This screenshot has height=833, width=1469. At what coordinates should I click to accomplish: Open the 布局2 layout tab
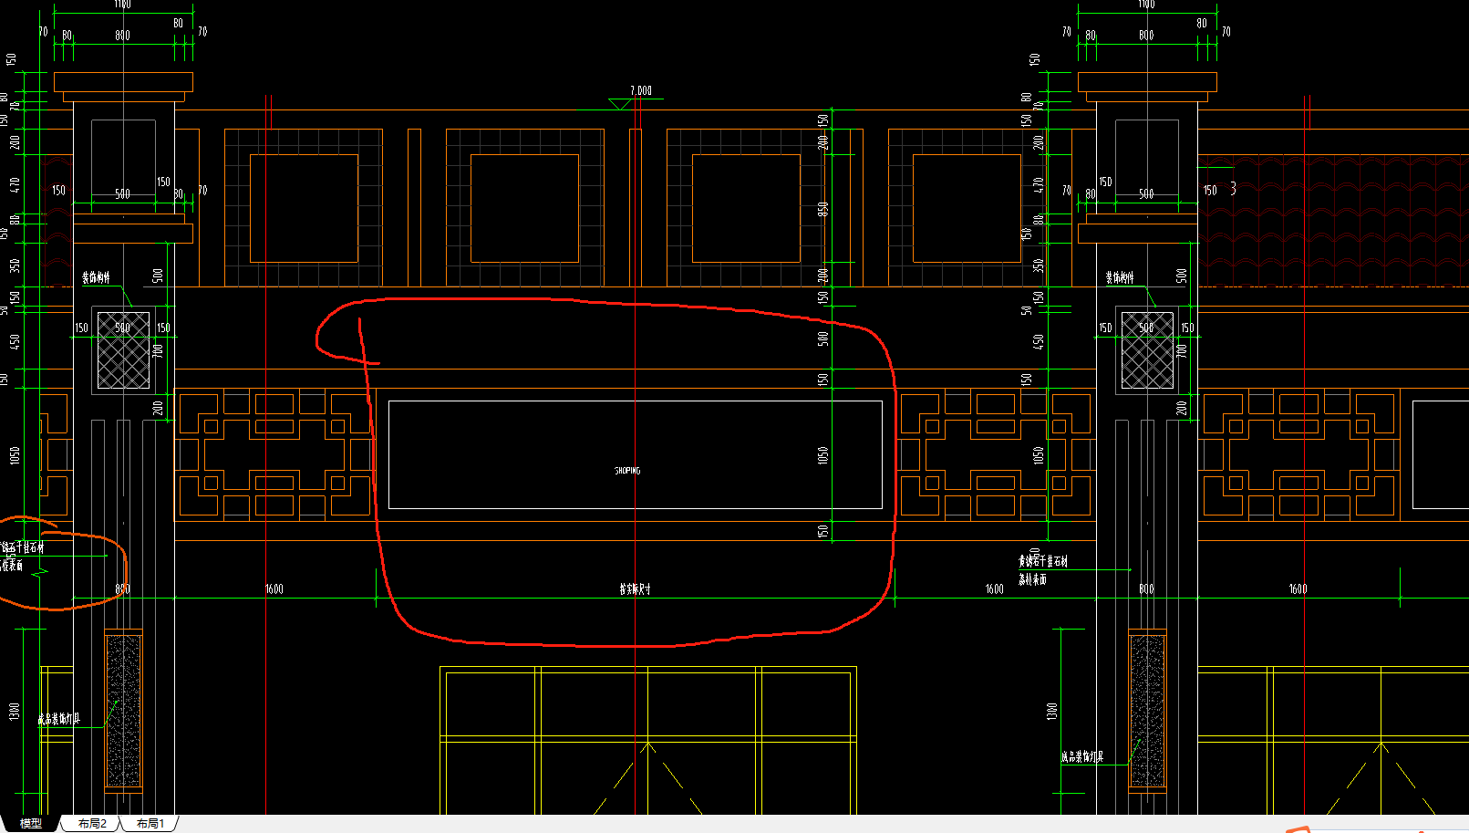92,823
